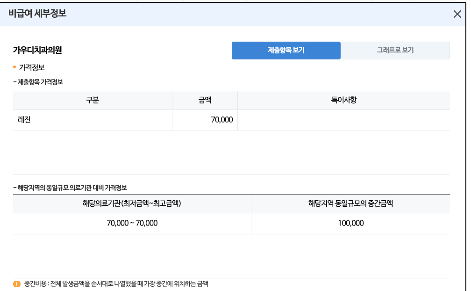Image resolution: width=471 pixels, height=291 pixels.
Task: Select the blue highlighted list view control
Action: click(286, 50)
